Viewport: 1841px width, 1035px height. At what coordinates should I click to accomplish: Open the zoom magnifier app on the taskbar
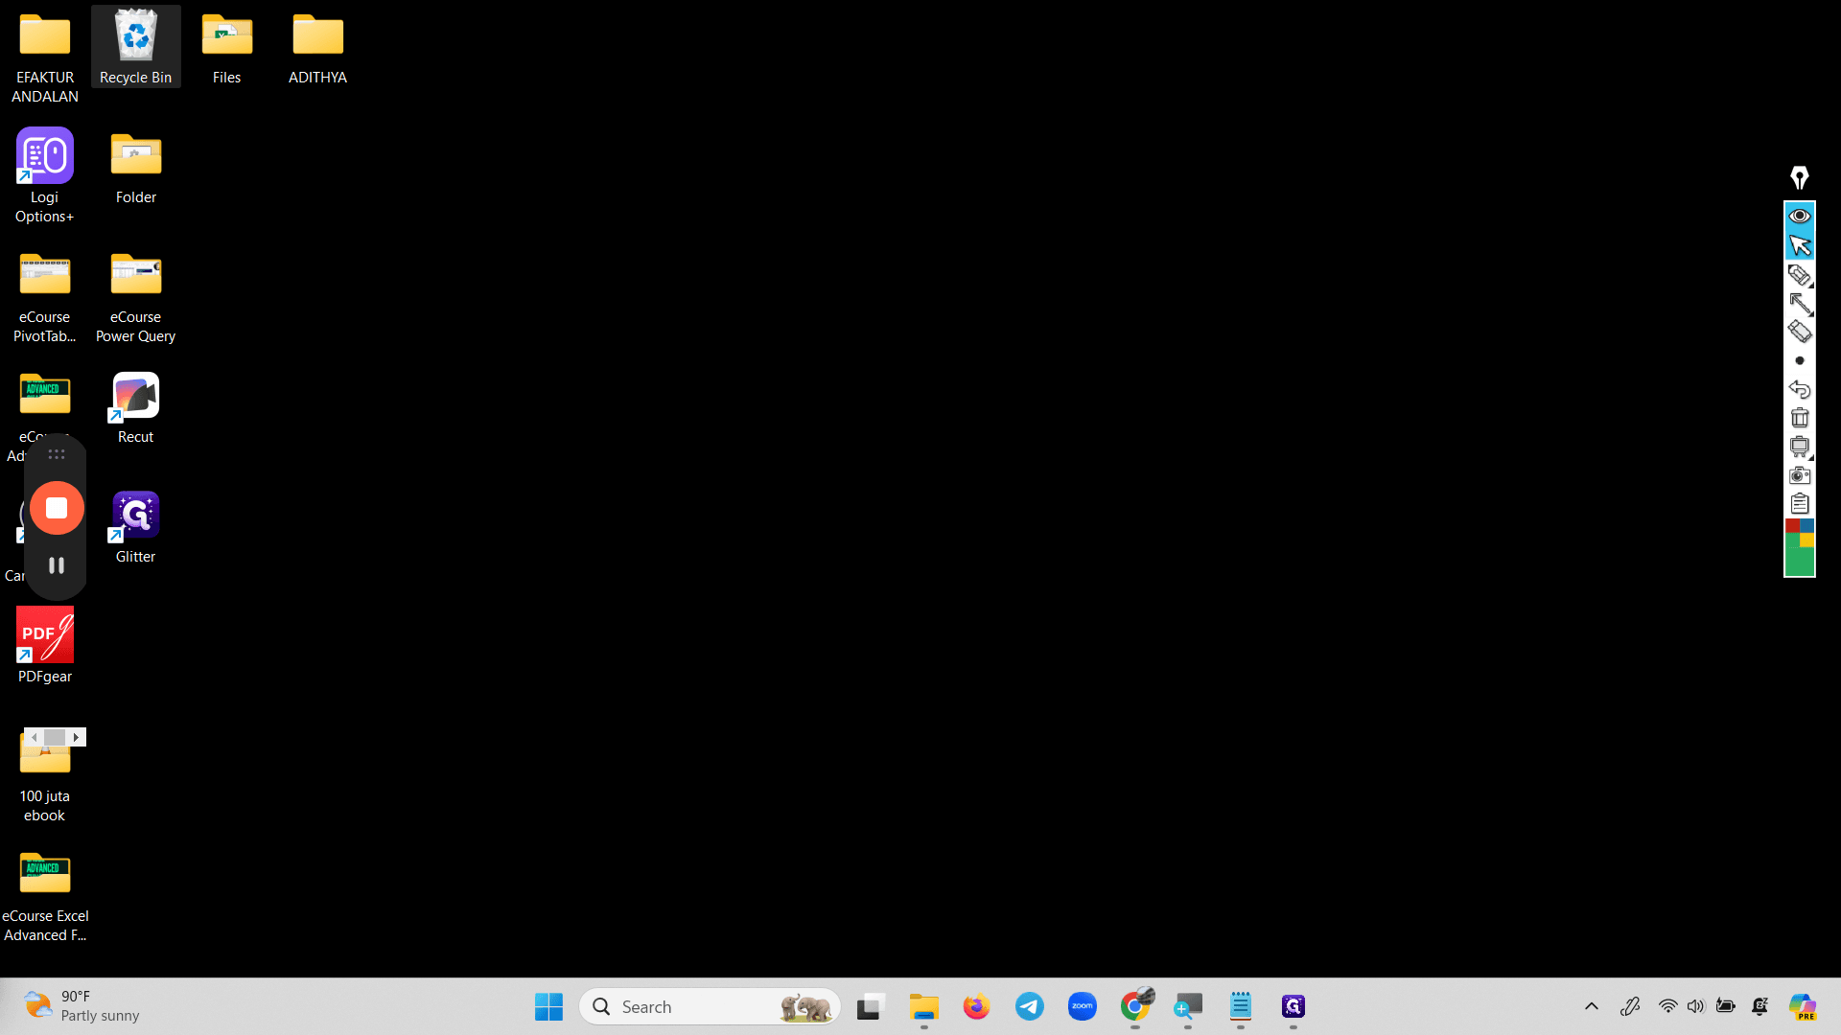[x=1188, y=1006]
